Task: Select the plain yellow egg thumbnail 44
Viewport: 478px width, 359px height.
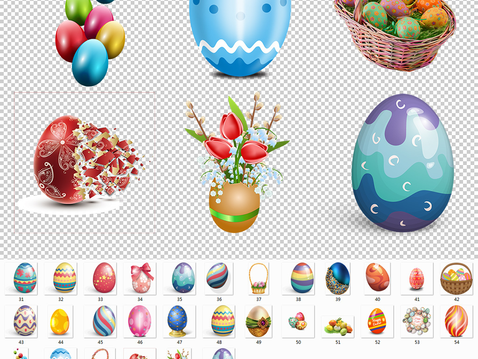Action: pos(60,322)
